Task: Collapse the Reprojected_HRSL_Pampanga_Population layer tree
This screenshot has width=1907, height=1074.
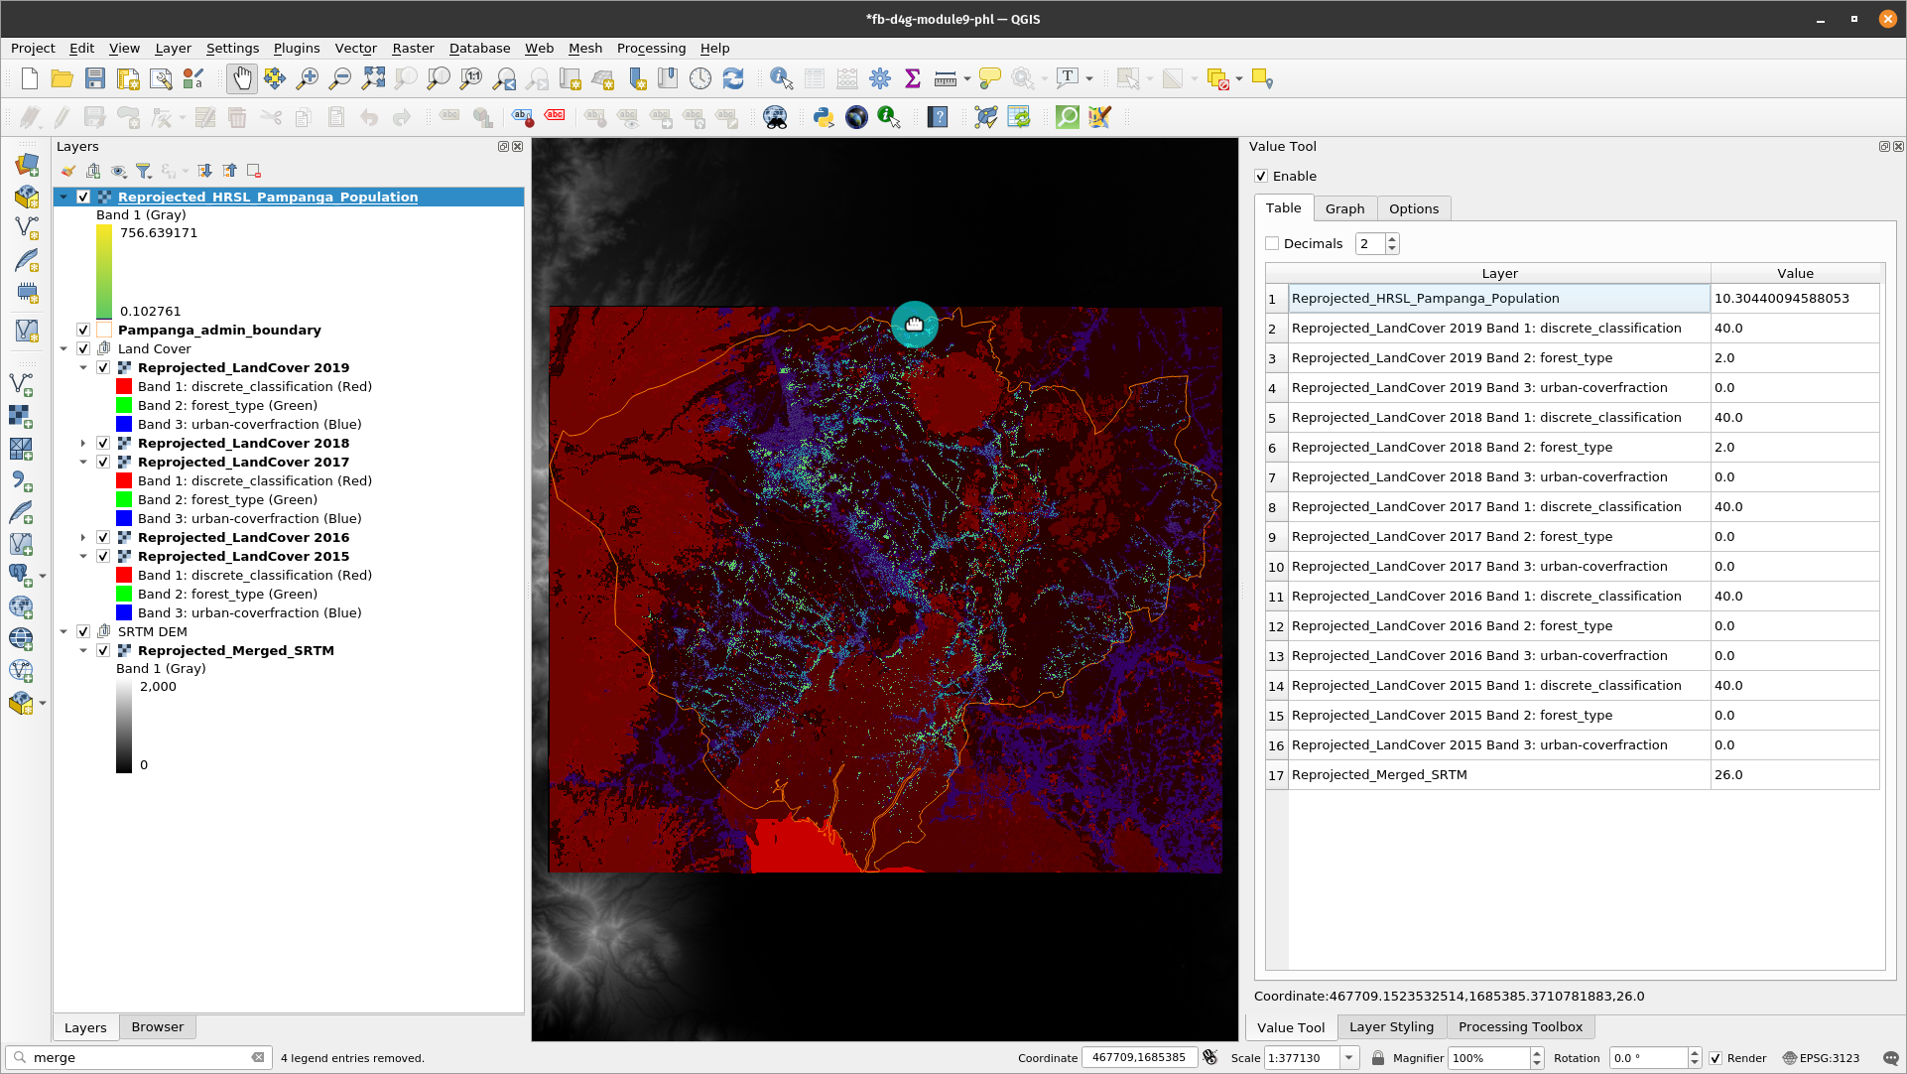Action: click(x=64, y=197)
